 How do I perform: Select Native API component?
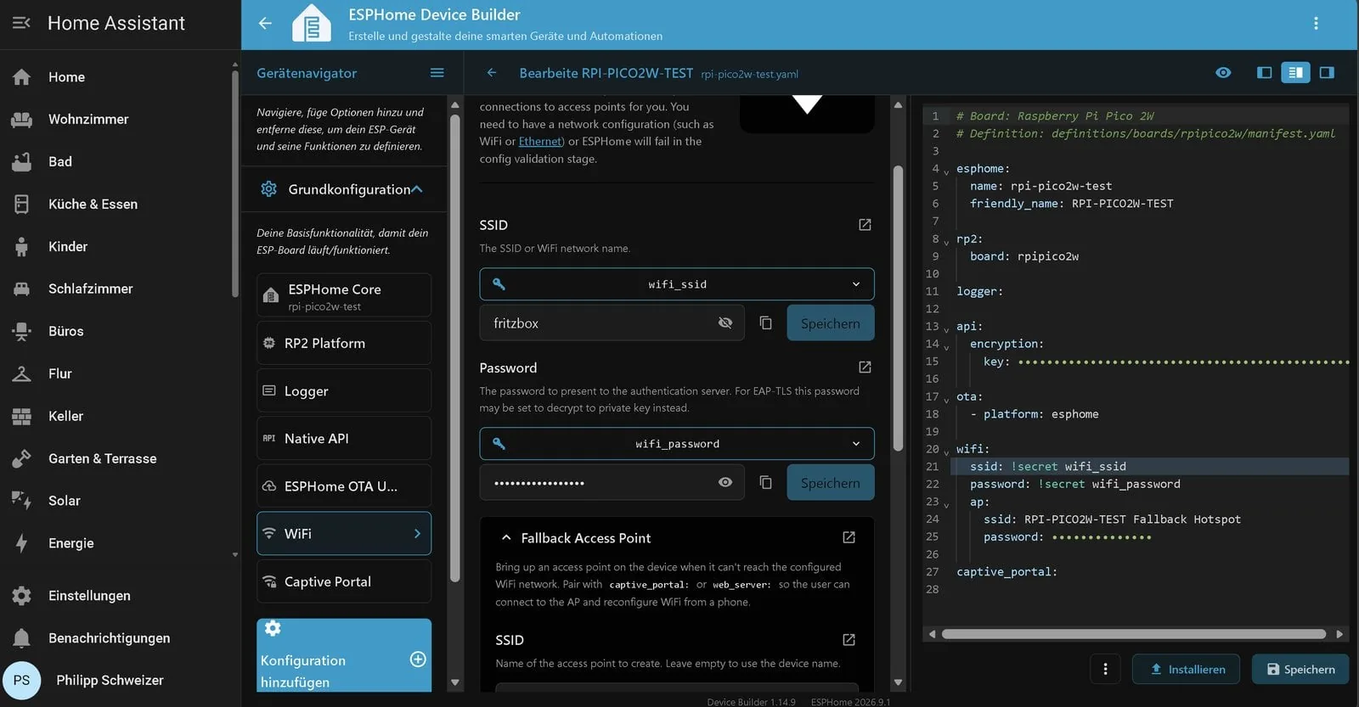(344, 439)
